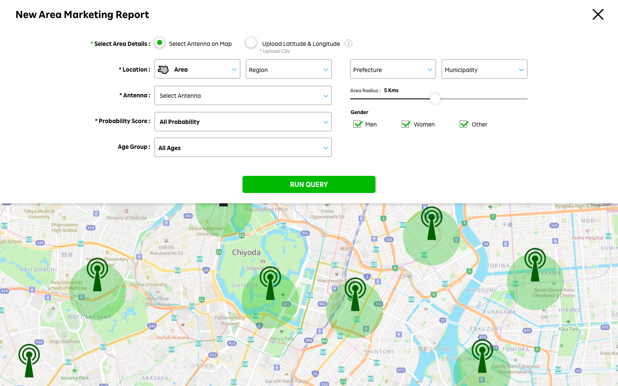Uncheck the Men gender checkbox
The image size is (618, 386).
tap(357, 124)
